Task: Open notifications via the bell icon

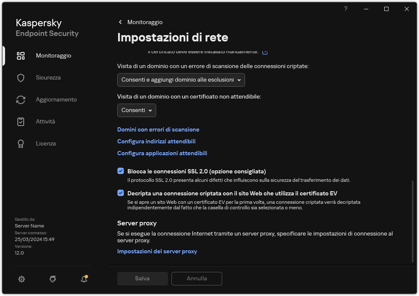Action: pyautogui.click(x=84, y=279)
